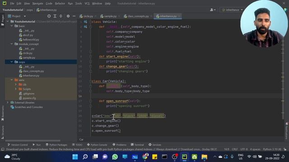Collapse the venv folder
The image size is (289, 162).
pos(12,80)
